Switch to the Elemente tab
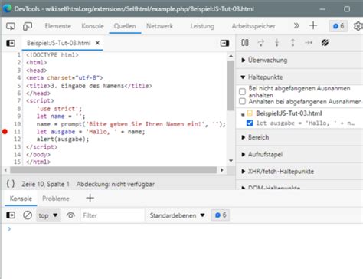Image resolution: width=363 pixels, height=279 pixels. point(58,26)
